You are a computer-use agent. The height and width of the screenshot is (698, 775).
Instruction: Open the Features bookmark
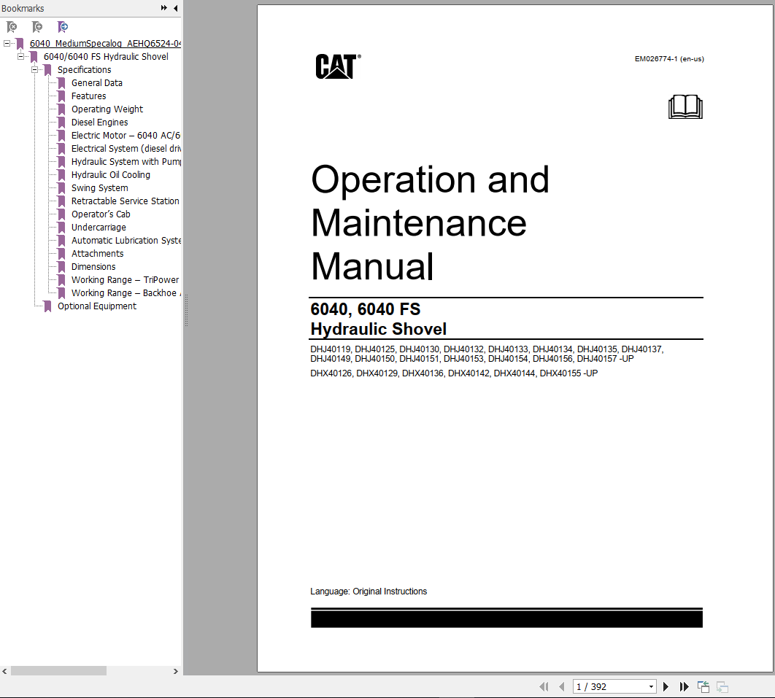88,96
